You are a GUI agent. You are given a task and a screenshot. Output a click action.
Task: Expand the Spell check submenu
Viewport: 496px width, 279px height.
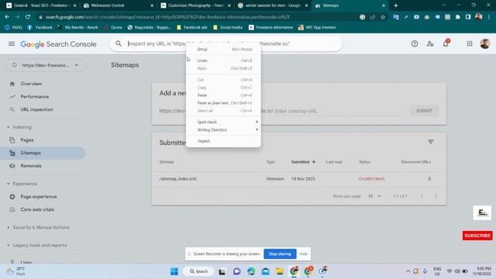[x=223, y=122]
